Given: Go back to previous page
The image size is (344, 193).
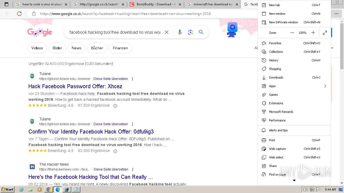Looking at the screenshot, I should 8,14.
